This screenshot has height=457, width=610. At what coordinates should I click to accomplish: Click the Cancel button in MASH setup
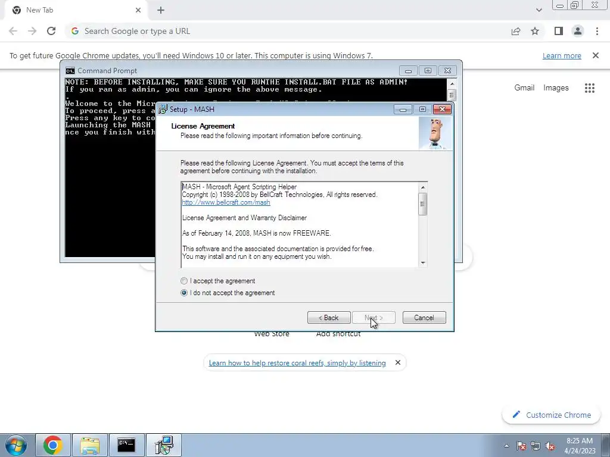pyautogui.click(x=424, y=318)
